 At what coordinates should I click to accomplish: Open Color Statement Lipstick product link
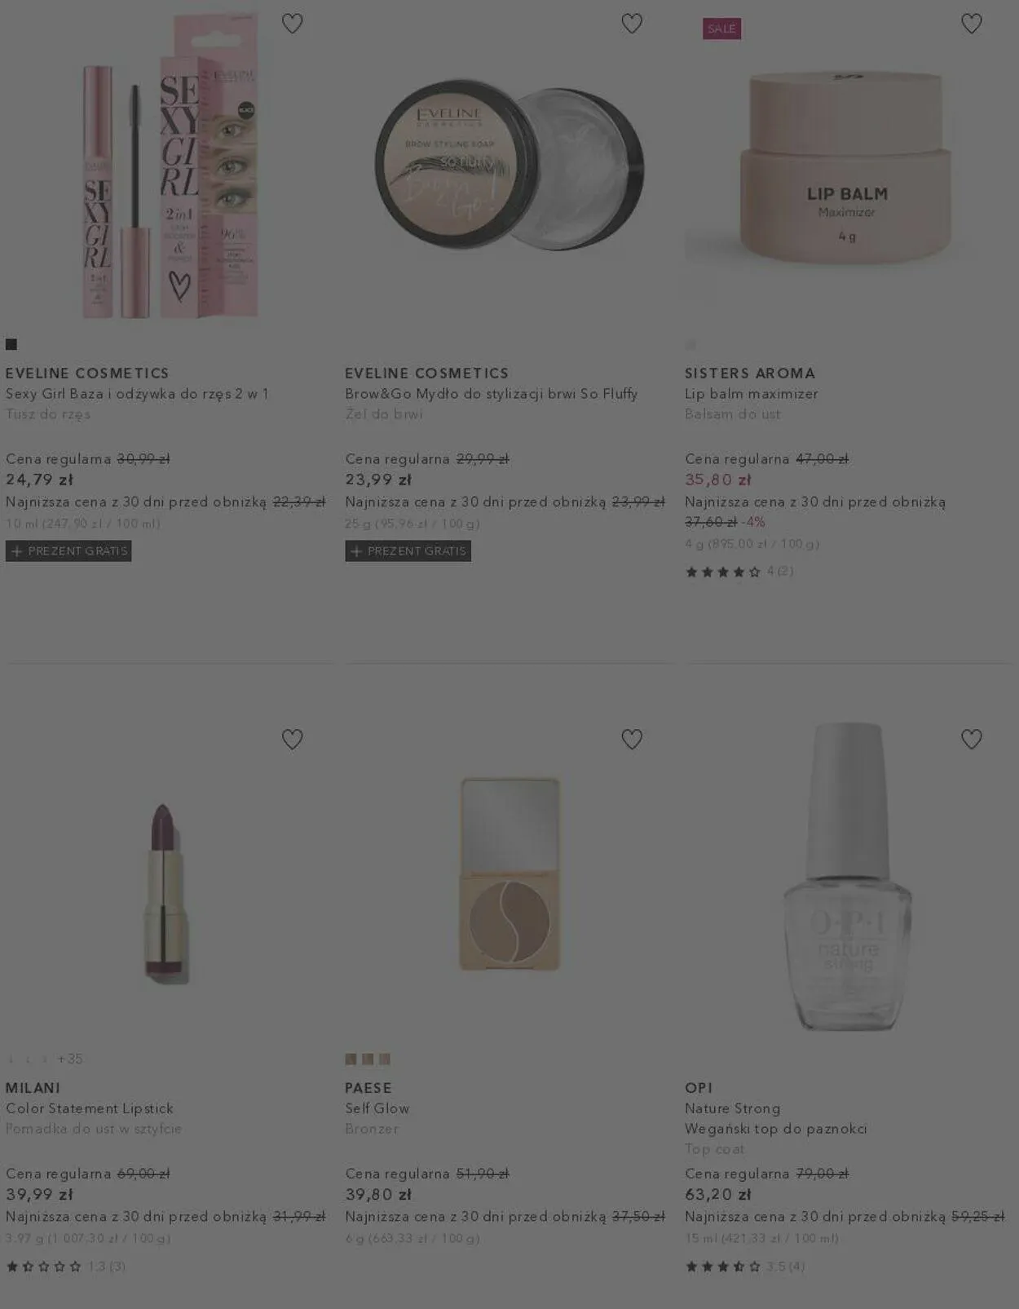pyautogui.click(x=90, y=1108)
